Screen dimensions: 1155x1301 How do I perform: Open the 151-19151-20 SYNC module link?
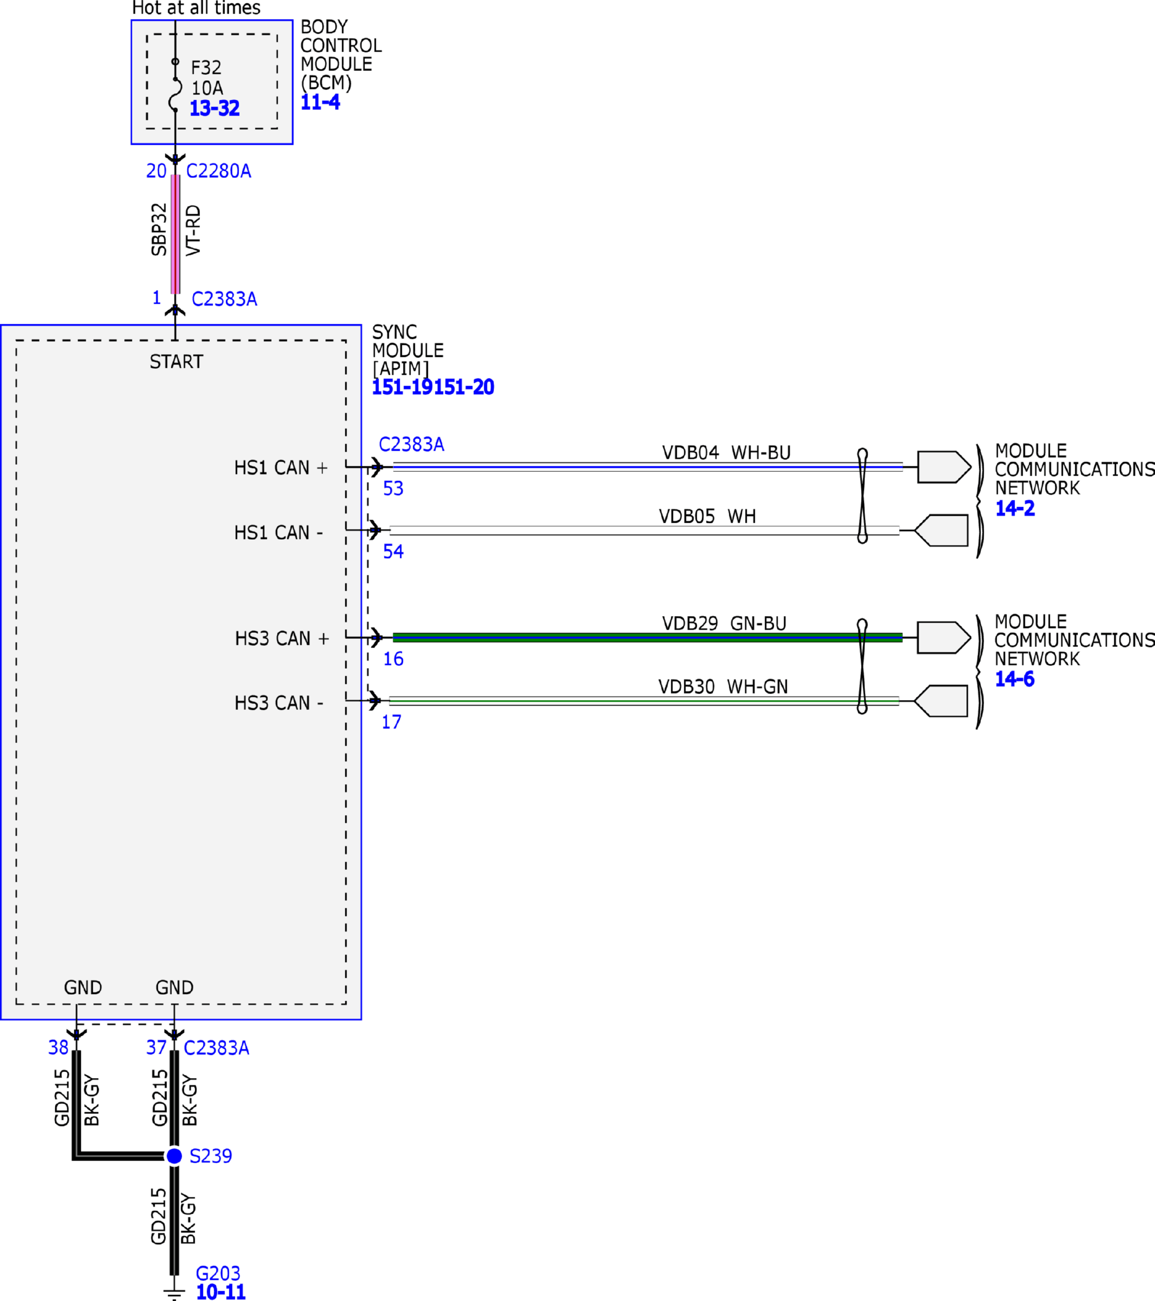433,387
